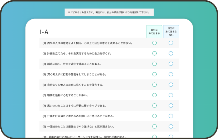Pick 自分にあてはまる for question 3
218x139 pixels.
(154, 64)
